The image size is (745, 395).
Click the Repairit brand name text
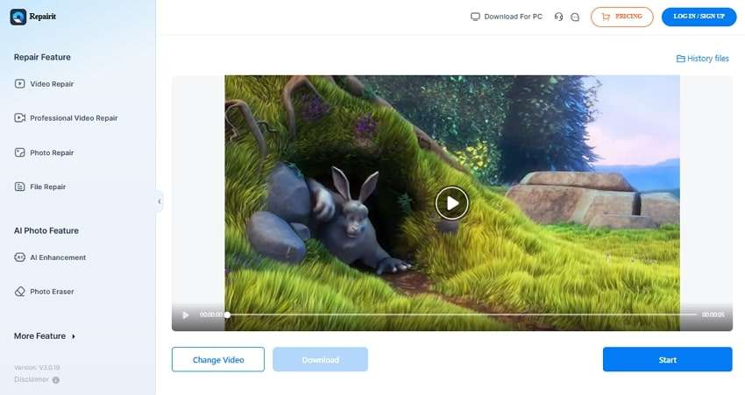point(43,17)
